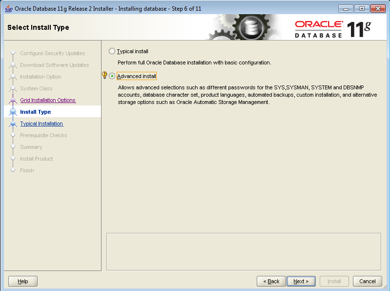Viewport: 390px width, 291px height.
Task: Click the Prerequisite Checks step text
Action: [x=43, y=135]
